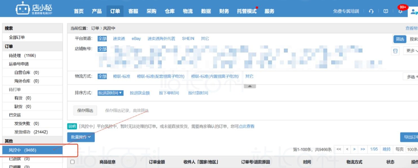Image resolution: width=418 pixels, height=168 pixels.
Task: Open the 物流 top menu
Action: [188, 11]
